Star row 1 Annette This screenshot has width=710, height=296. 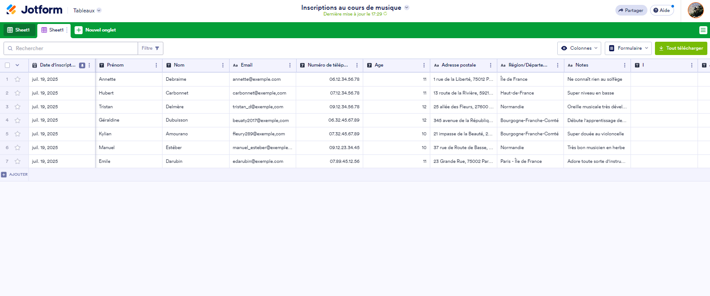(x=17, y=79)
